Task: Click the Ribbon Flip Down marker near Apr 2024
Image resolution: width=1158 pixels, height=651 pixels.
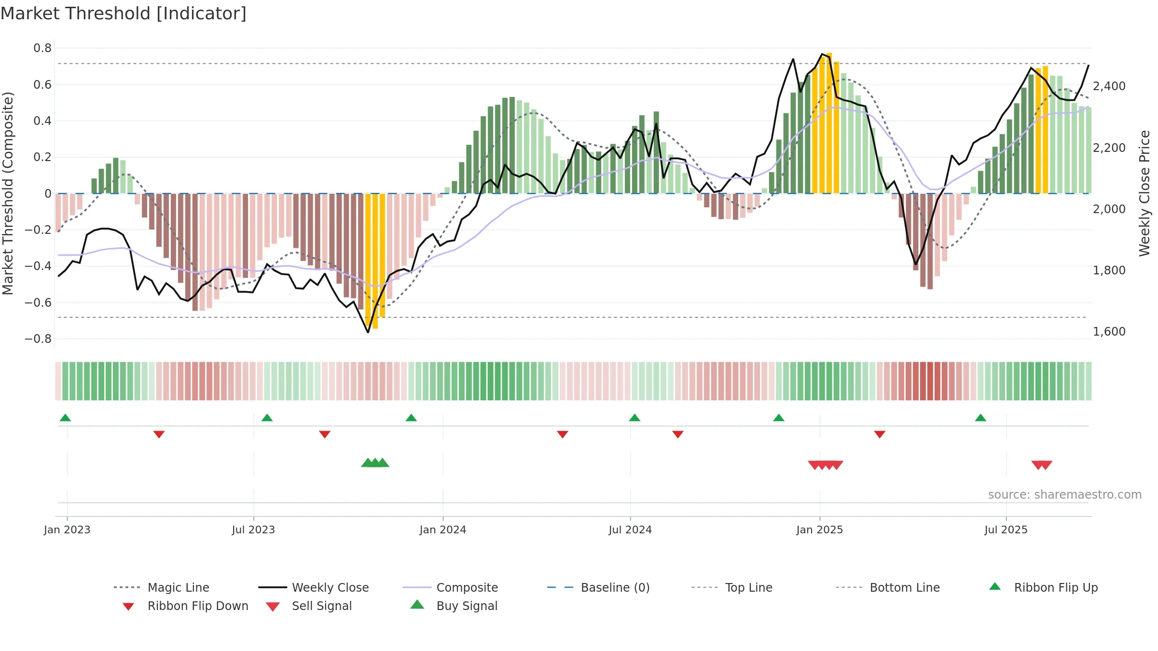Action: [x=563, y=434]
